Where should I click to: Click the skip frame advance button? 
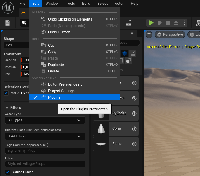(x=160, y=23)
